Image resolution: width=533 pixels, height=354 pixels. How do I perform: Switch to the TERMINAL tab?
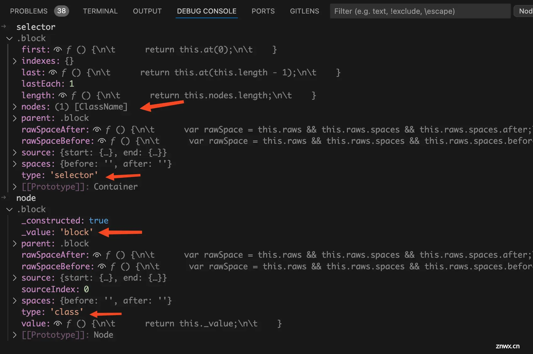100,11
